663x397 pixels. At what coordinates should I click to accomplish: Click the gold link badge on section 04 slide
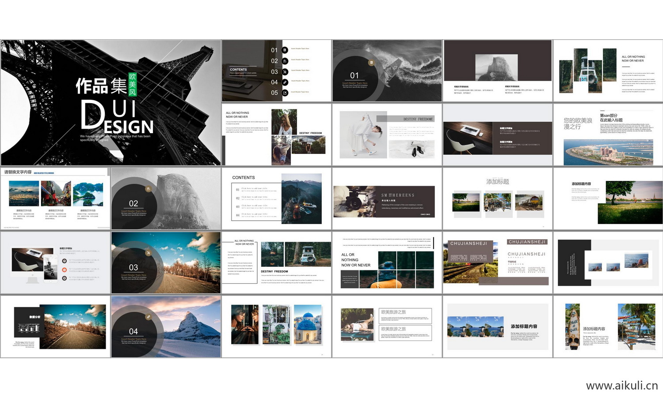tap(149, 317)
